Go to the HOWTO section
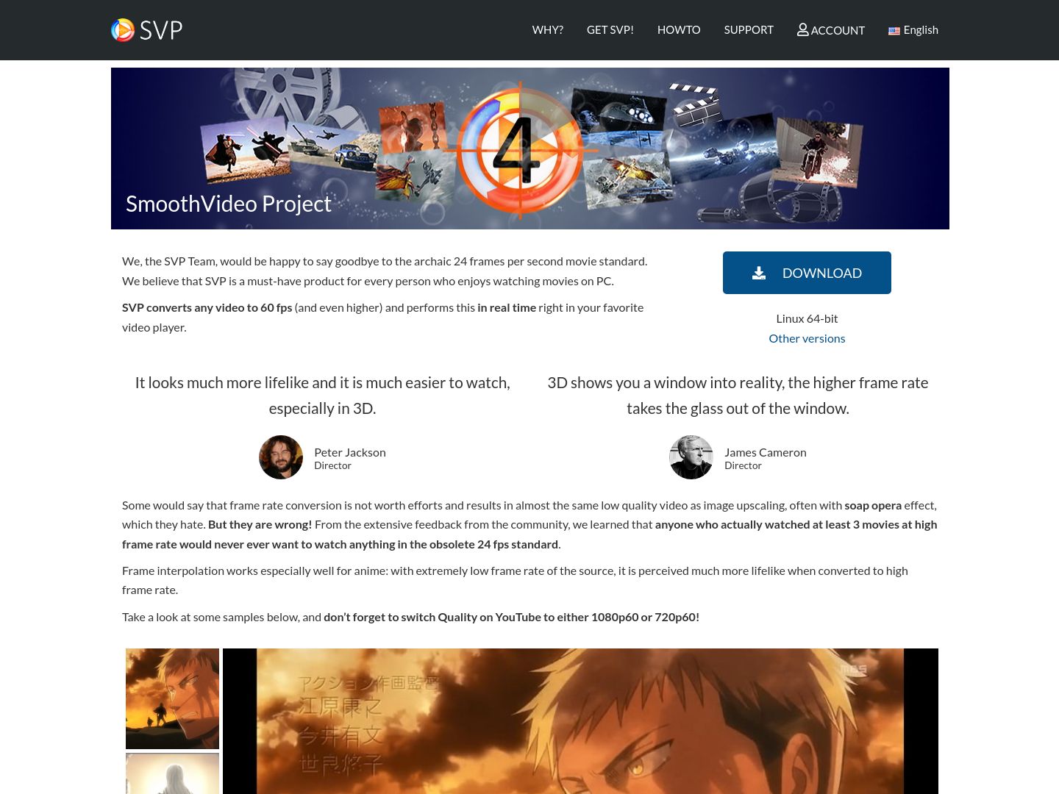The height and width of the screenshot is (794, 1059). point(678,30)
